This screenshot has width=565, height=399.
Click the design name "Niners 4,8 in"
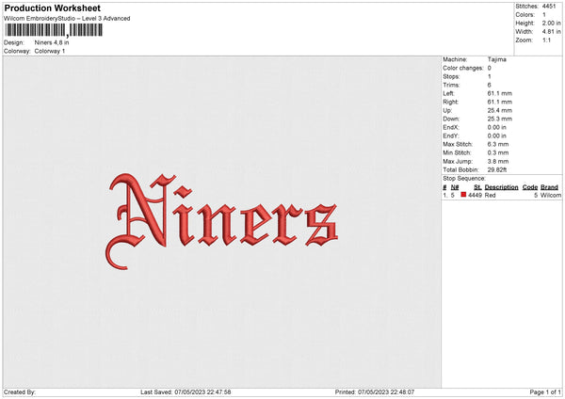52,42
